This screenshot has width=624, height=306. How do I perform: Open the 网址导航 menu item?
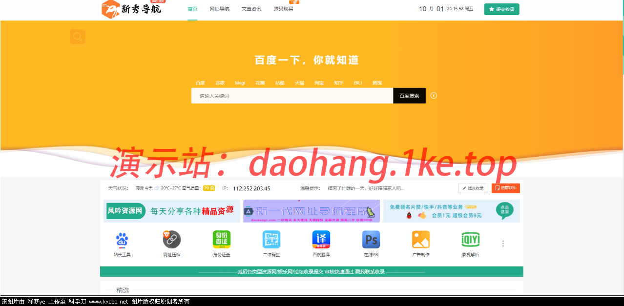click(219, 8)
